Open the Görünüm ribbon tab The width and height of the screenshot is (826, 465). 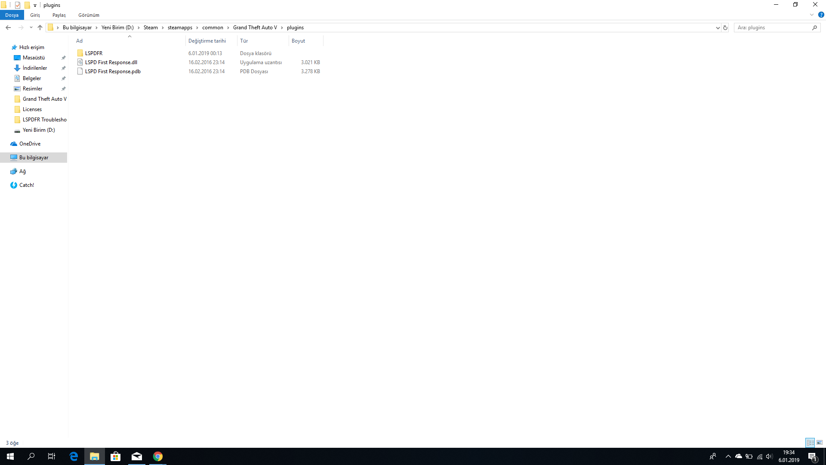(89, 15)
